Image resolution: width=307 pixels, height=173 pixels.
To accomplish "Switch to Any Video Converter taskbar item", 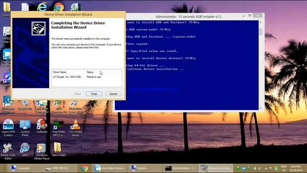I will coord(109,168).
